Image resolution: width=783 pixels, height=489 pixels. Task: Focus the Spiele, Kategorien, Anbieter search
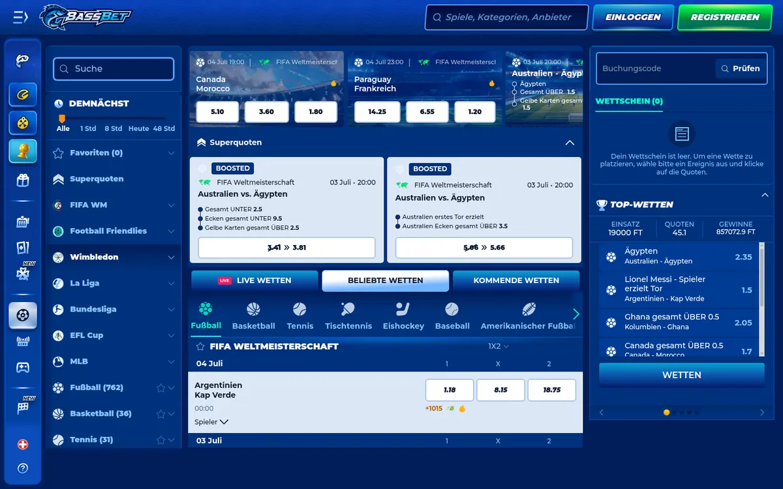506,18
